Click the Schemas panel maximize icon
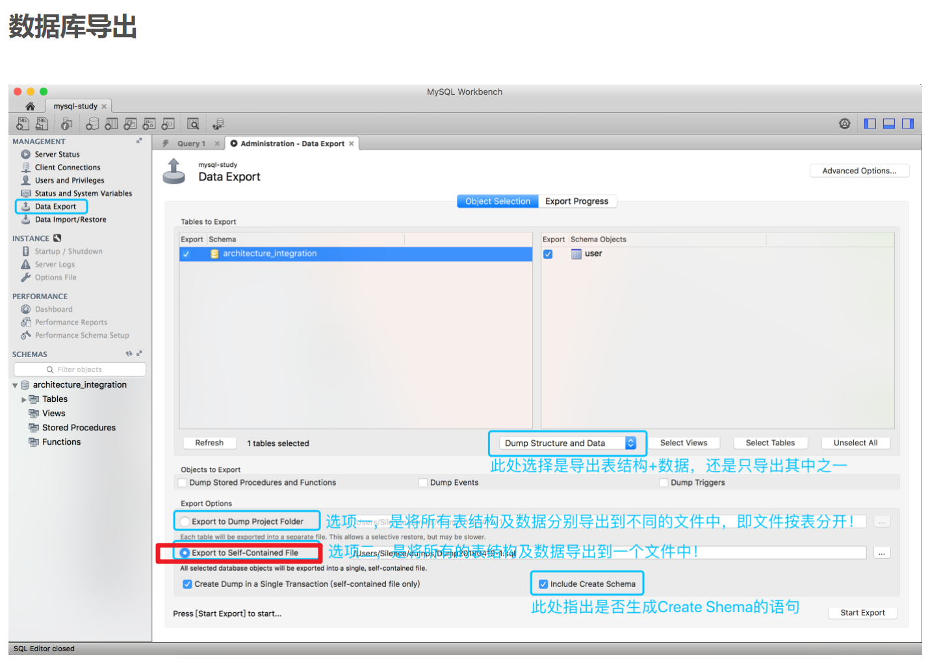 coord(139,354)
